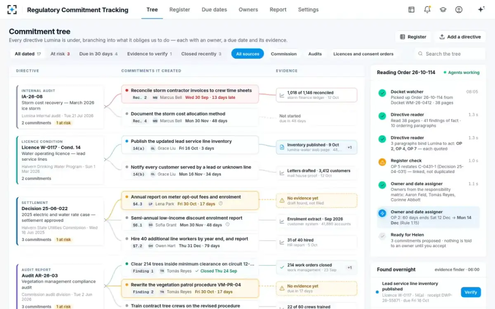Click the sparkle AI assistant icon
The width and height of the screenshot is (495, 309).
click(x=481, y=9)
